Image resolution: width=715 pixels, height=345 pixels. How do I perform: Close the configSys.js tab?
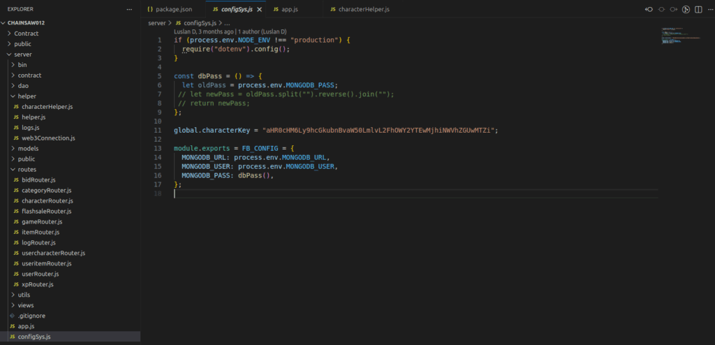260,9
